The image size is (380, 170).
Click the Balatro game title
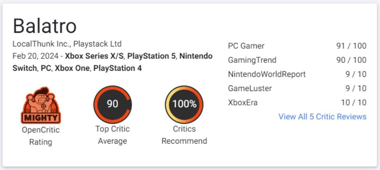tap(45, 26)
